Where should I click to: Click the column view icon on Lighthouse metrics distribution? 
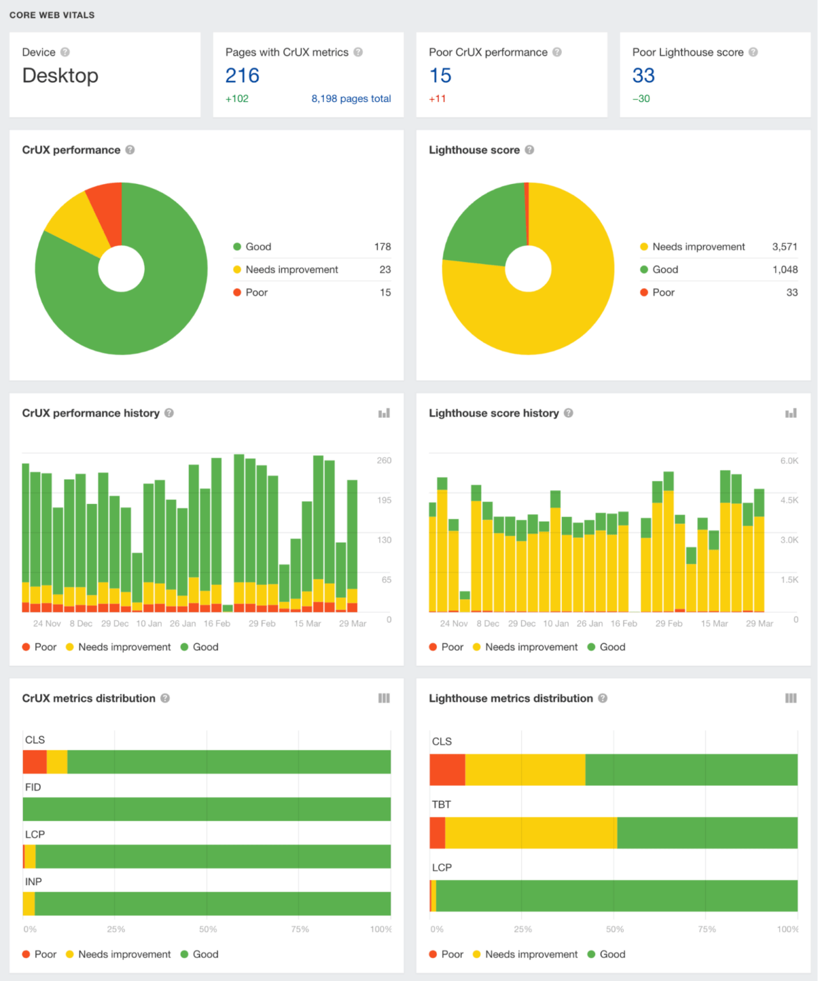pyautogui.click(x=791, y=698)
